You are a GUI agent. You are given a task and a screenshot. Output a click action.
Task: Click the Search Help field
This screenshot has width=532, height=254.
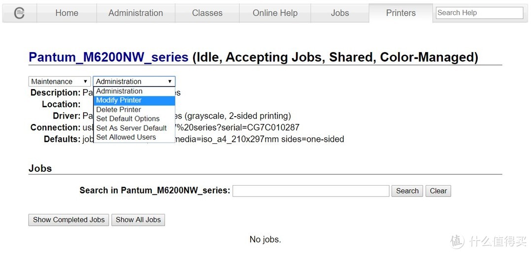point(479,13)
